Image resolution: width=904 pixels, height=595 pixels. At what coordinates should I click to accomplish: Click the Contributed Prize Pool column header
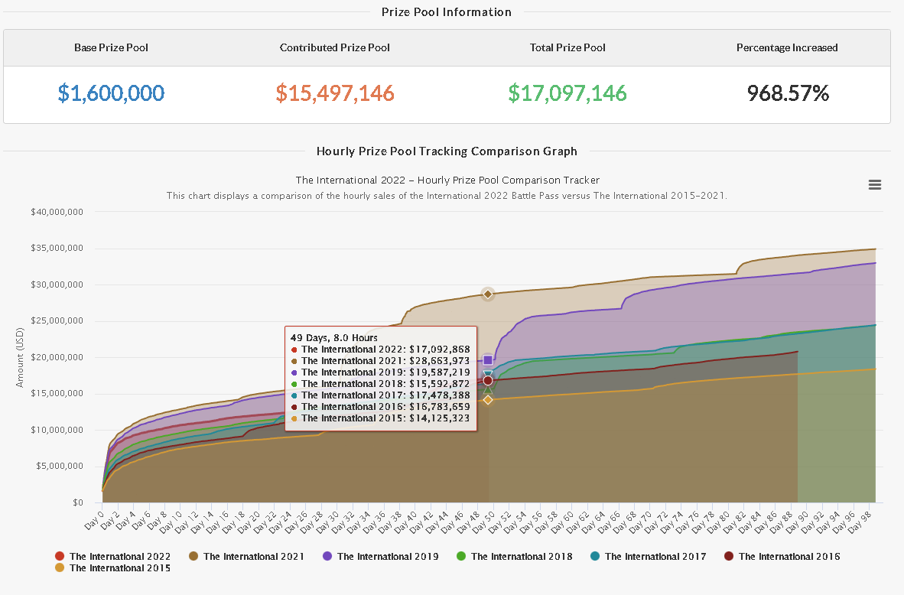coord(335,48)
